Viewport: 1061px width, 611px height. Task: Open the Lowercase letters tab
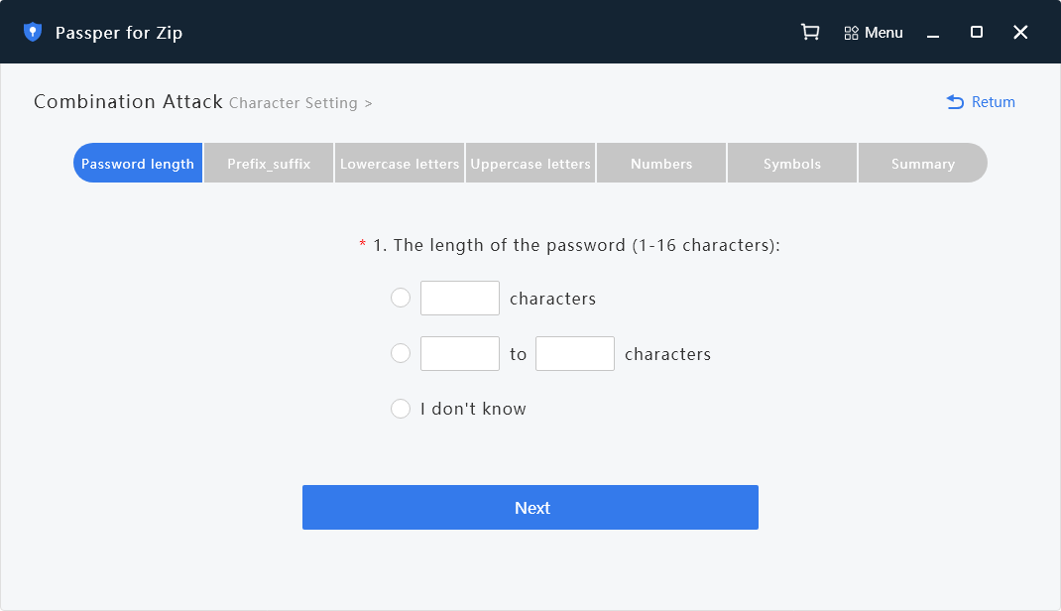399,163
